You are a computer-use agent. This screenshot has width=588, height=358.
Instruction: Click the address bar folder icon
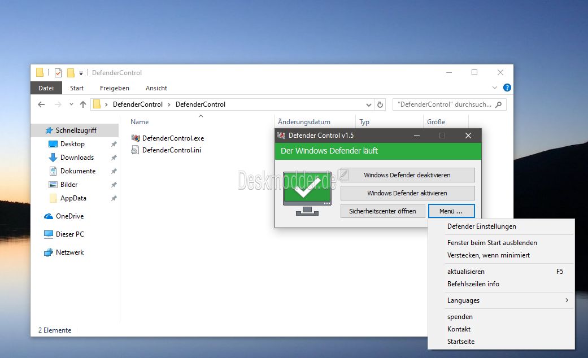point(97,104)
